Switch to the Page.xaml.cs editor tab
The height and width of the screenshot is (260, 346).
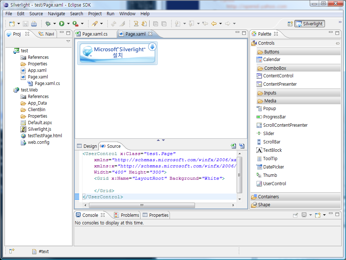coord(95,34)
